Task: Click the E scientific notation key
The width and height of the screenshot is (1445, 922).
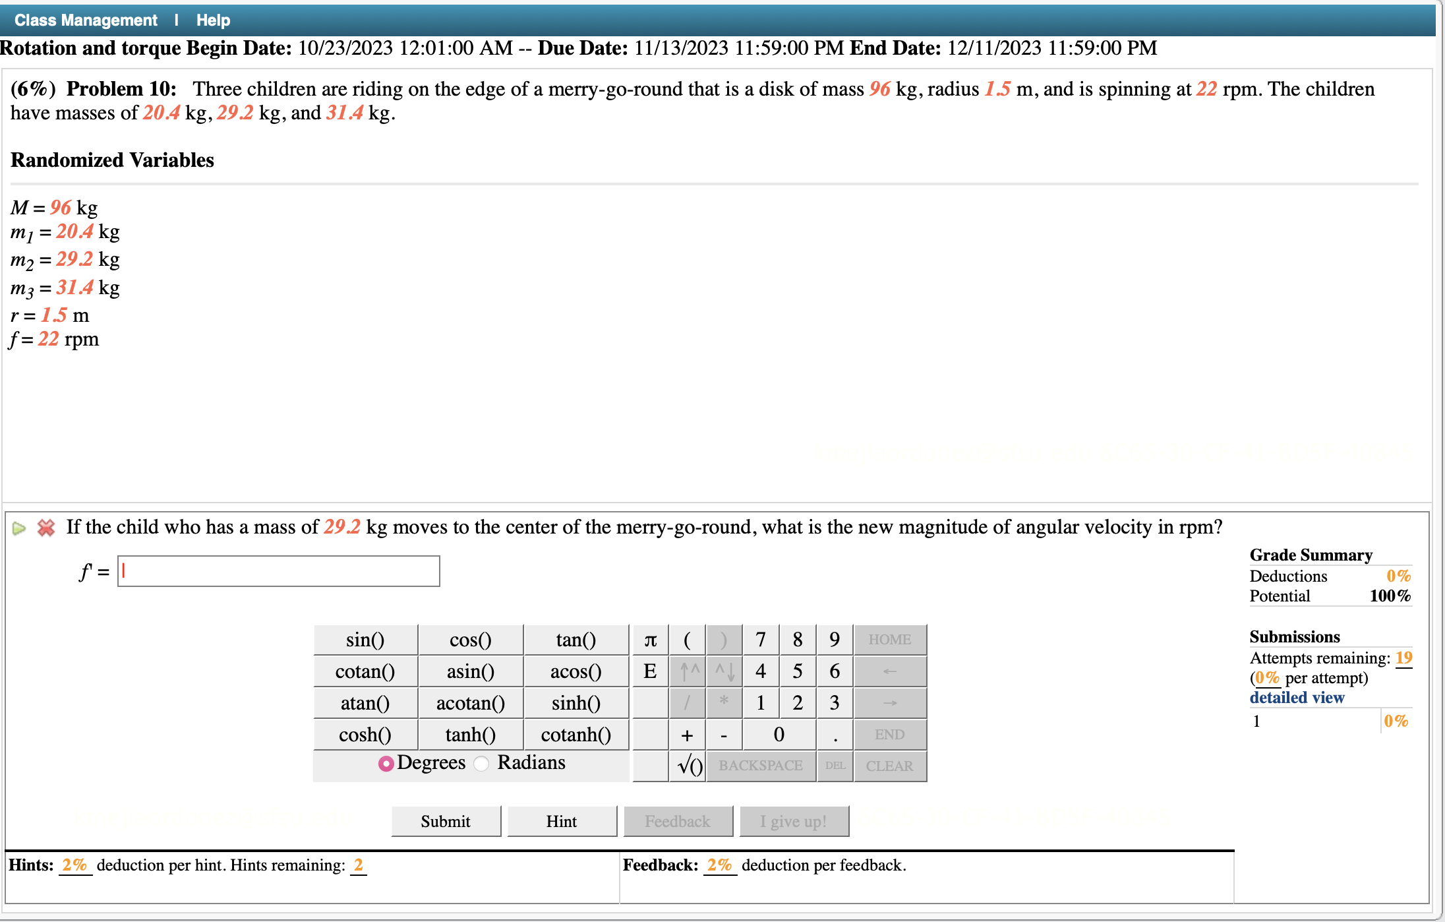Action: [x=649, y=671]
